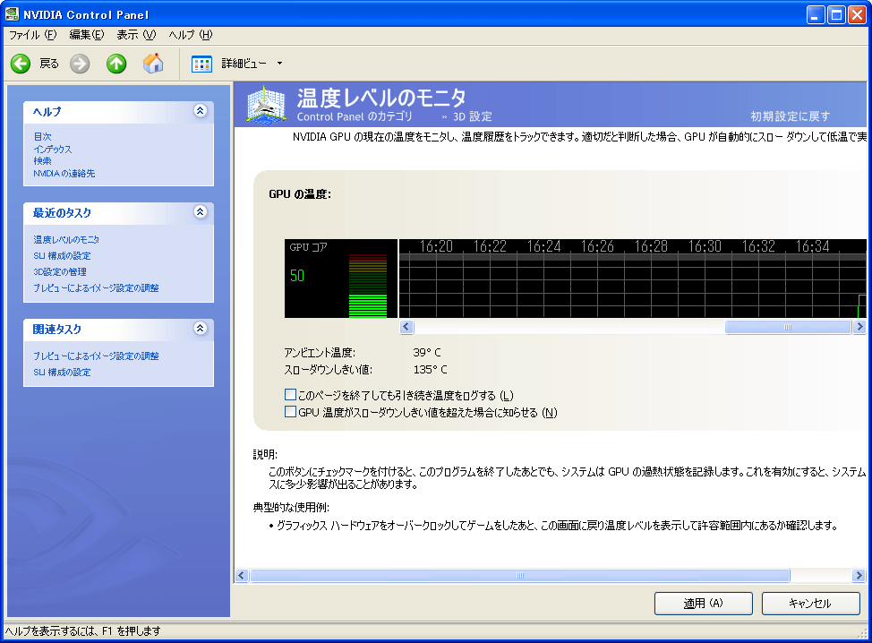This screenshot has width=872, height=643.
Task: Click 初期設定に戻す restore defaults
Action: tap(790, 116)
